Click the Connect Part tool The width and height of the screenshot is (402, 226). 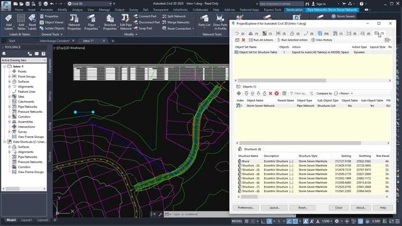(145, 16)
